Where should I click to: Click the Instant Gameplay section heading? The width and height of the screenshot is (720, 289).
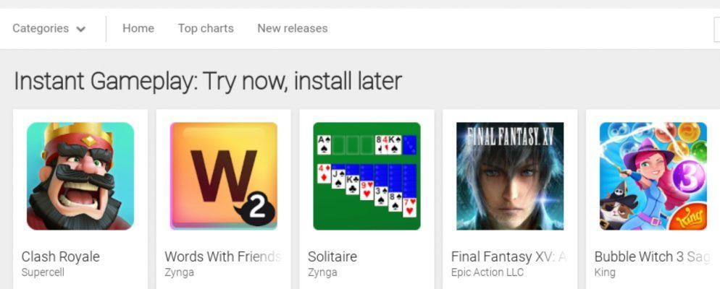click(x=207, y=81)
